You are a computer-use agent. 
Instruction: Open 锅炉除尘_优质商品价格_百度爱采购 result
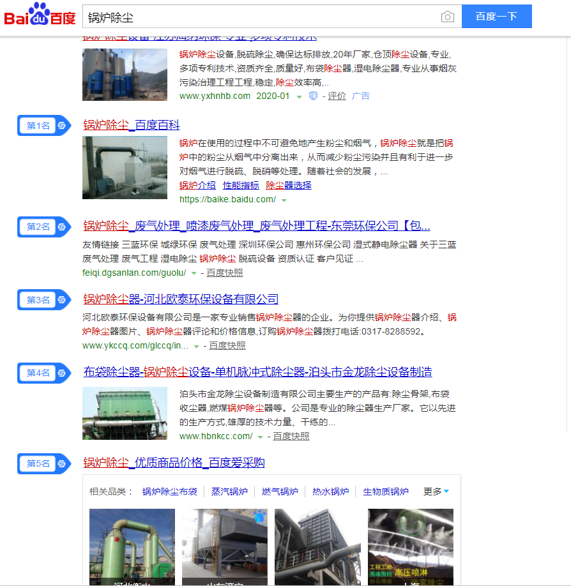[x=174, y=463]
